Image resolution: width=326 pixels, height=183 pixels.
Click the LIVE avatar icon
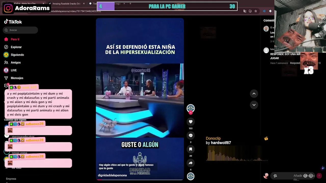pos(6,70)
